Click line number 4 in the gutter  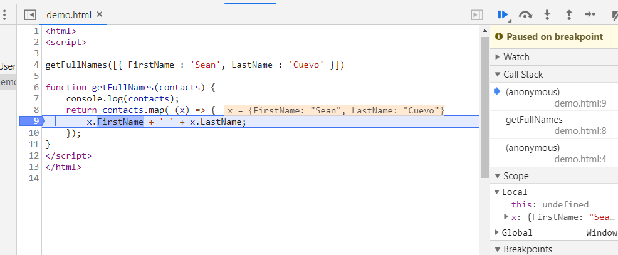pos(36,65)
